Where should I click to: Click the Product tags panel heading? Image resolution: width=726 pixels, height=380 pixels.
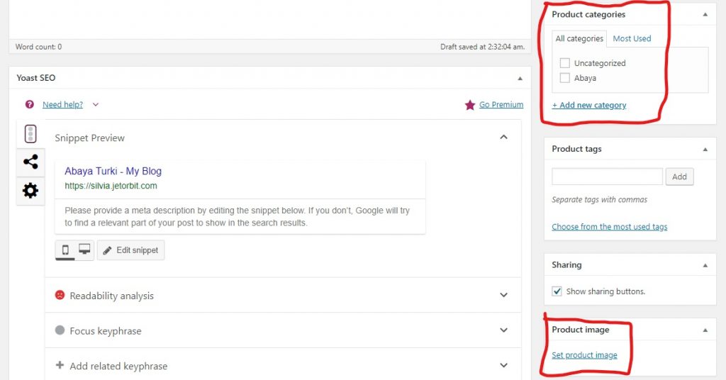coord(576,149)
